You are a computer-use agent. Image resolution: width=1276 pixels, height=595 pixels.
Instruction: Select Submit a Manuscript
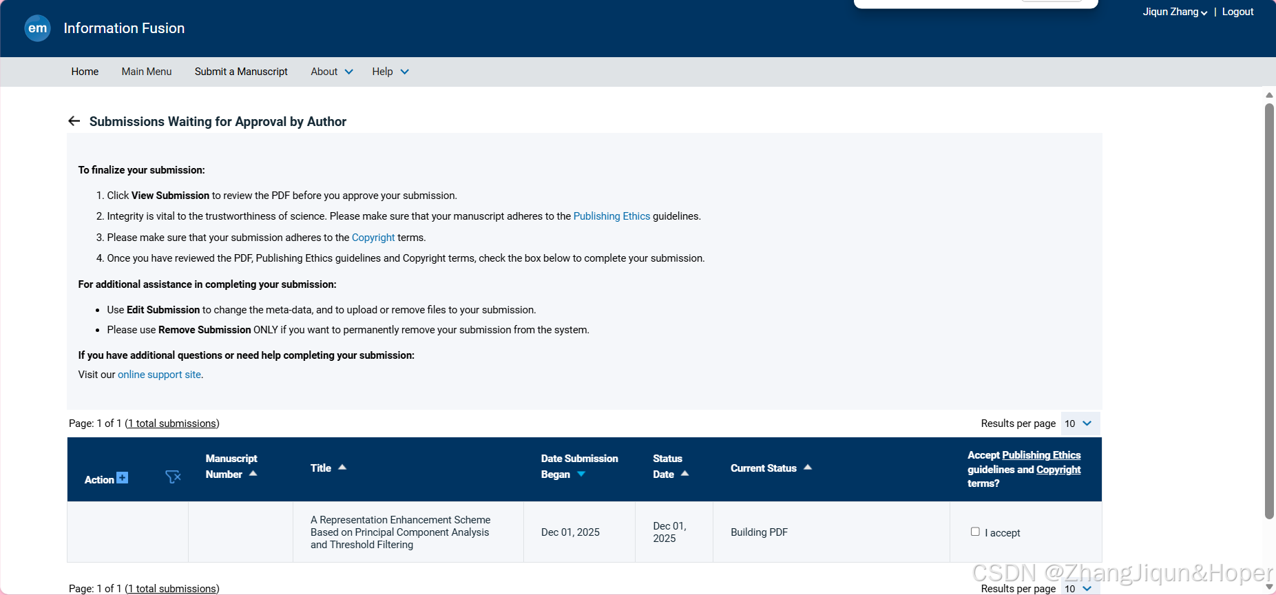pyautogui.click(x=241, y=72)
